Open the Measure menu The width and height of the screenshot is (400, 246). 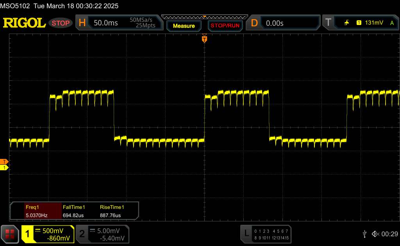184,26
